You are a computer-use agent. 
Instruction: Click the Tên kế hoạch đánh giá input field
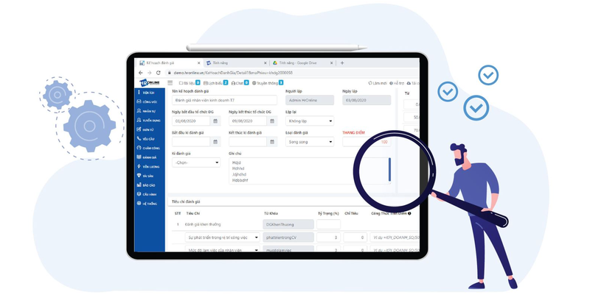point(225,100)
